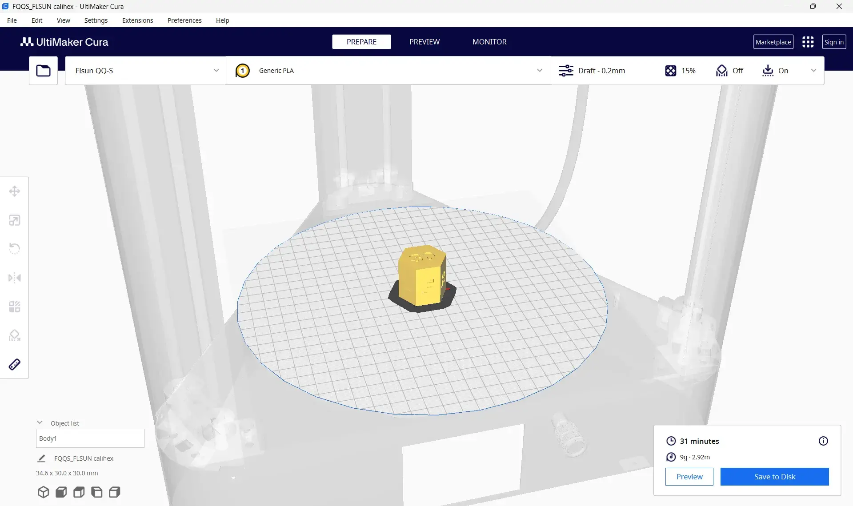Click the adhesion On icon

(768, 71)
